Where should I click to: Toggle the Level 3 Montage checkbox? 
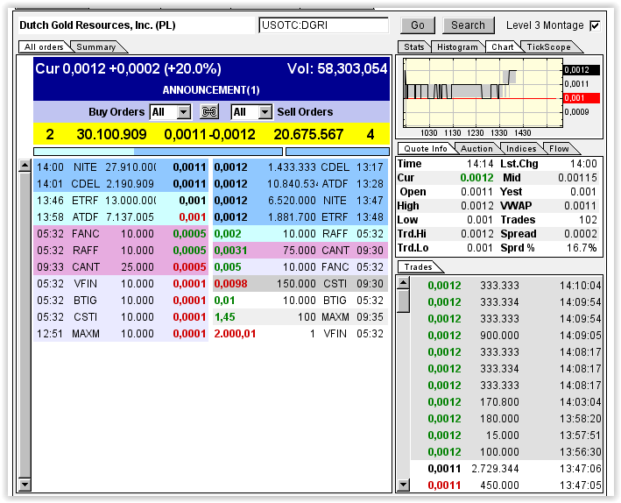pos(596,25)
